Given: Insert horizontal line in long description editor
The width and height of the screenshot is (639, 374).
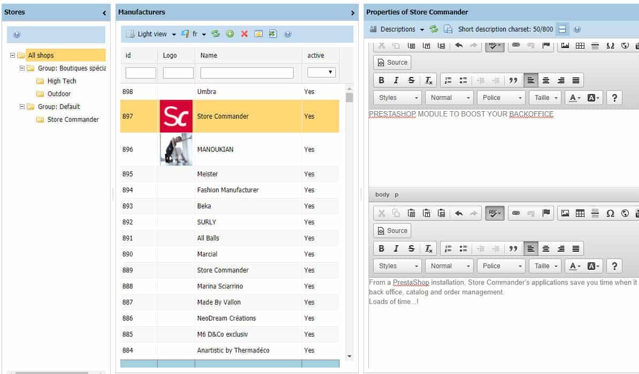Looking at the screenshot, I should [x=595, y=213].
